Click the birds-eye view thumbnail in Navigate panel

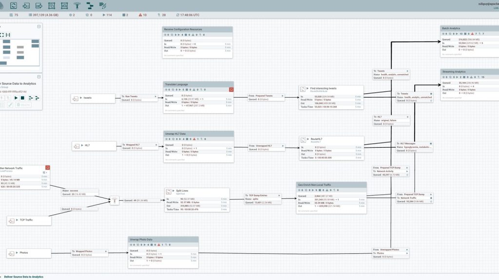point(19,52)
